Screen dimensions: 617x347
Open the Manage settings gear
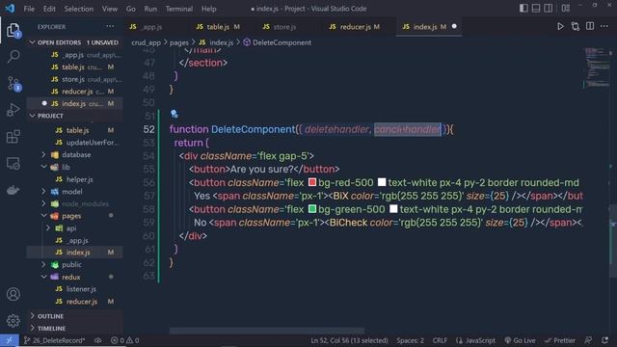[x=13, y=321]
